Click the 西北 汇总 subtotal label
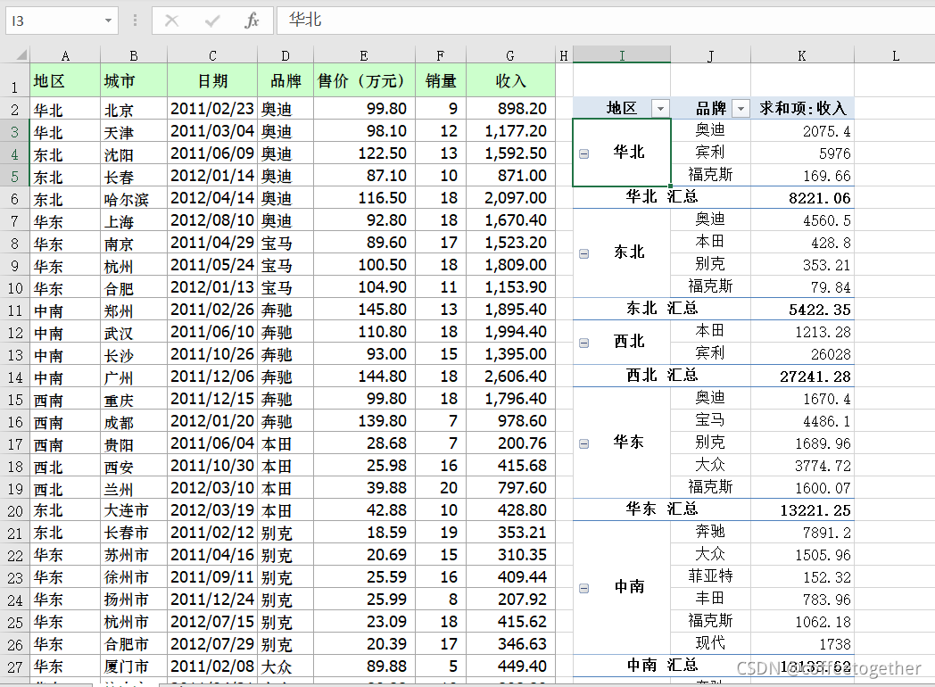935x687 pixels. [661, 375]
